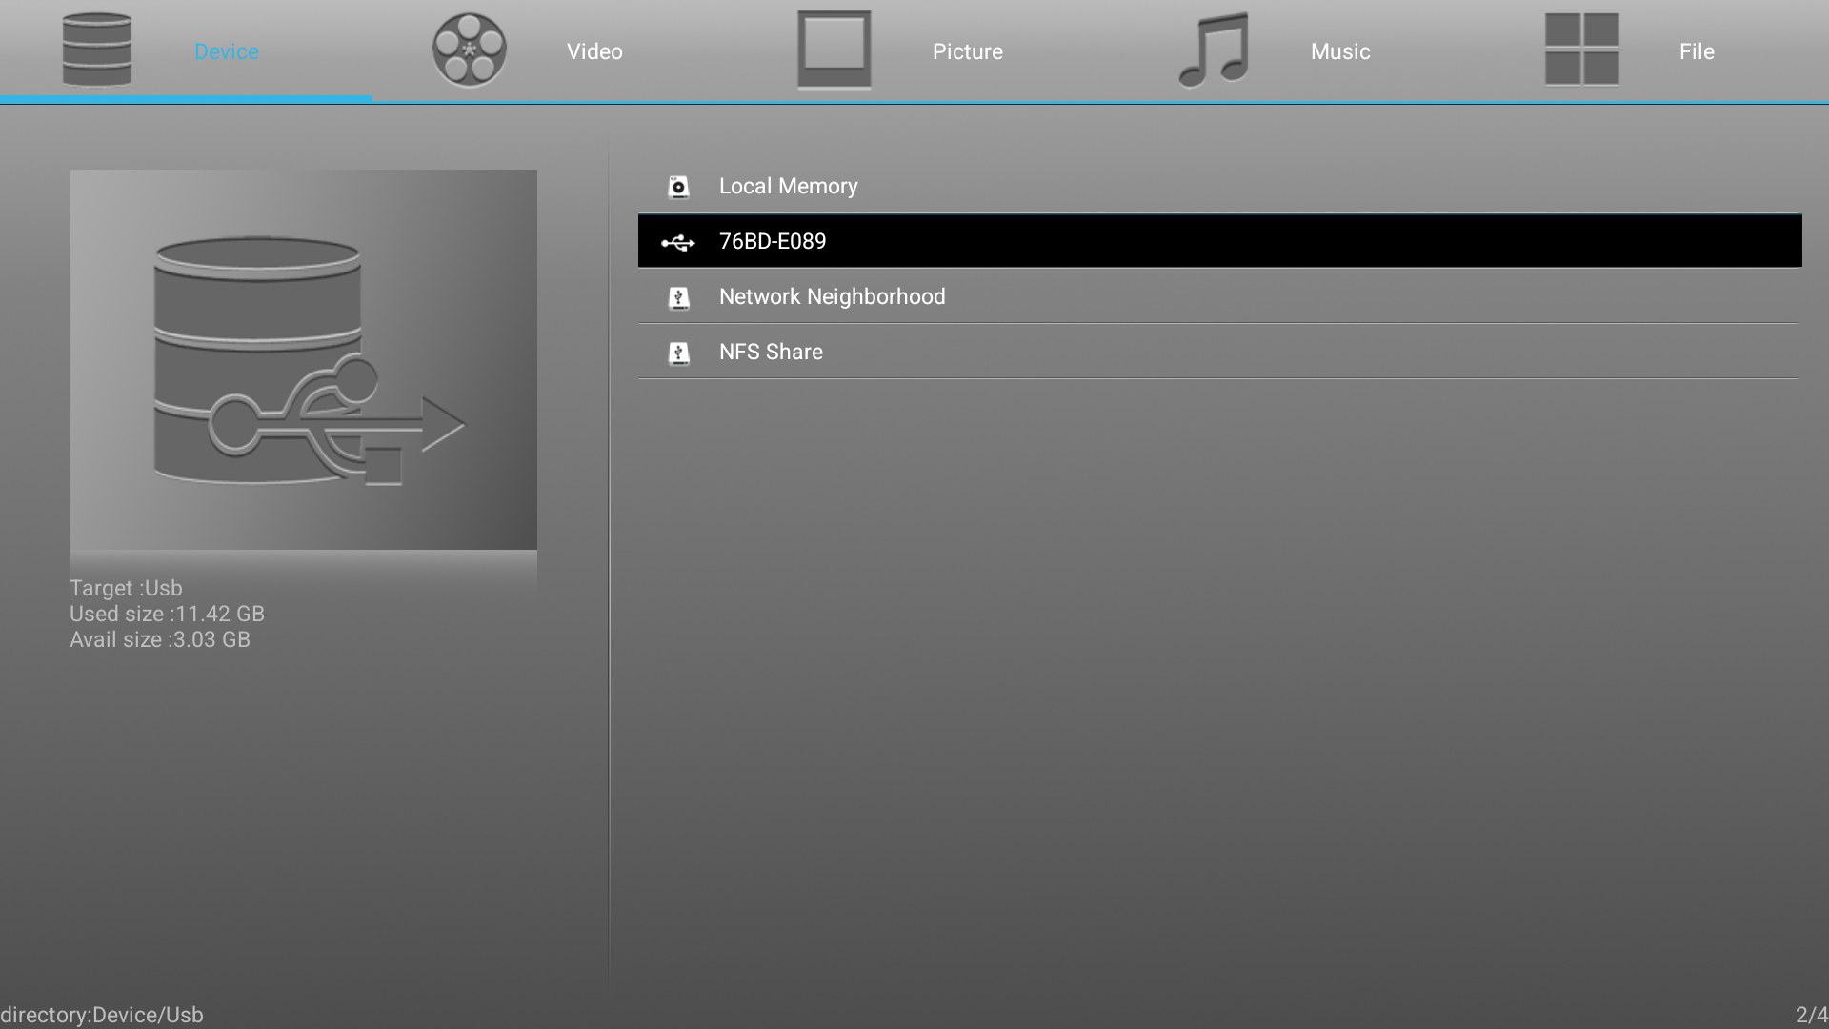Browse Network Neighborhood entry
The height and width of the screenshot is (1029, 1829).
coord(832,297)
